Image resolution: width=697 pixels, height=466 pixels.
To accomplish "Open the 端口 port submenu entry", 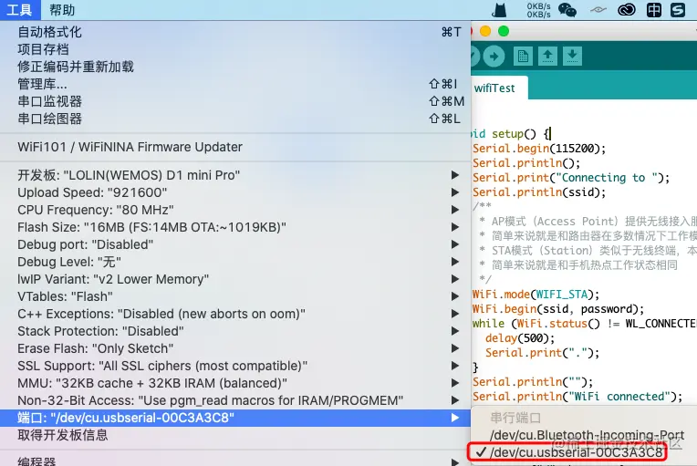I will tap(235, 418).
